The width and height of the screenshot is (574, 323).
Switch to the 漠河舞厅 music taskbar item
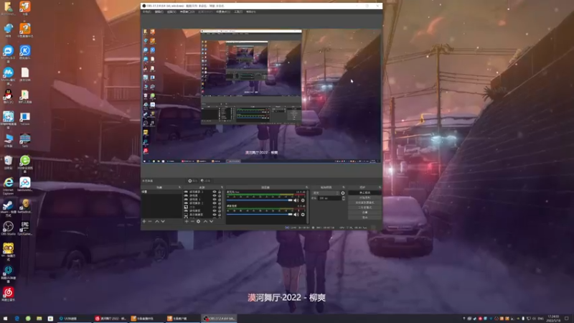coord(110,319)
